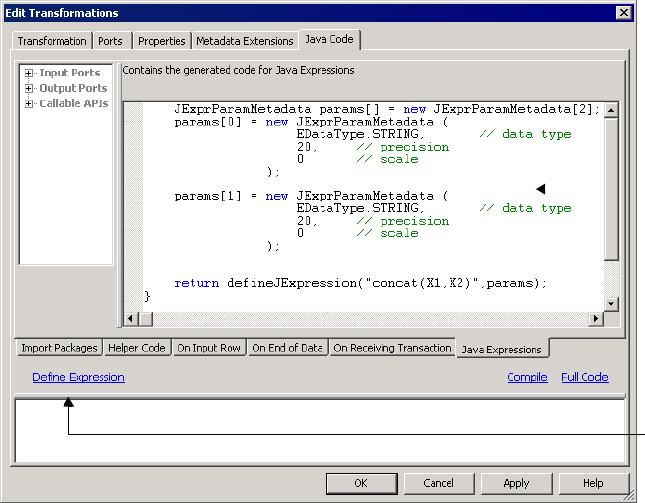Select the Java Expressions tab

tap(501, 349)
